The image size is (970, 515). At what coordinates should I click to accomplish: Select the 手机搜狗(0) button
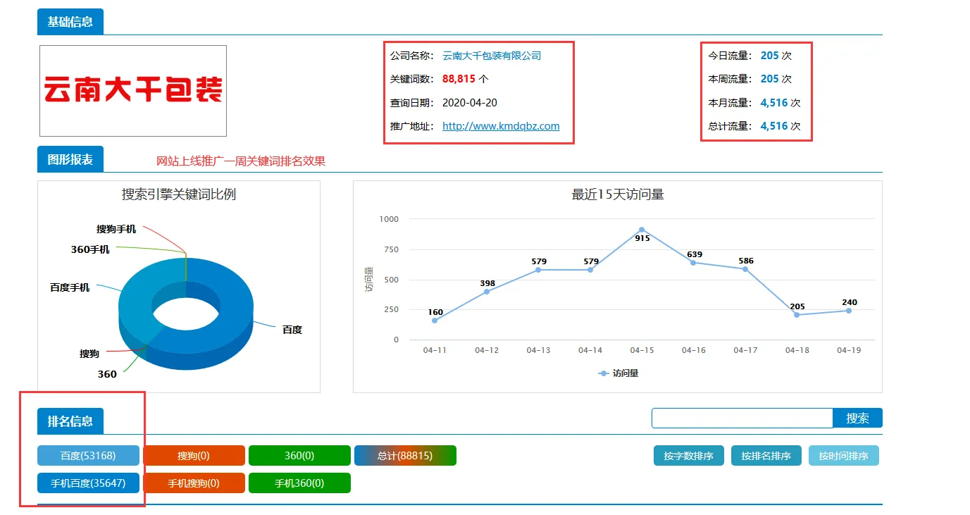194,483
